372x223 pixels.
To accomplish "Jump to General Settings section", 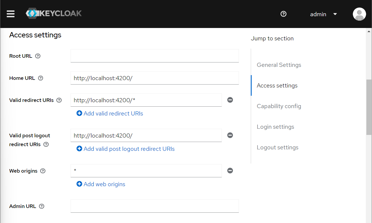I will pos(279,65).
